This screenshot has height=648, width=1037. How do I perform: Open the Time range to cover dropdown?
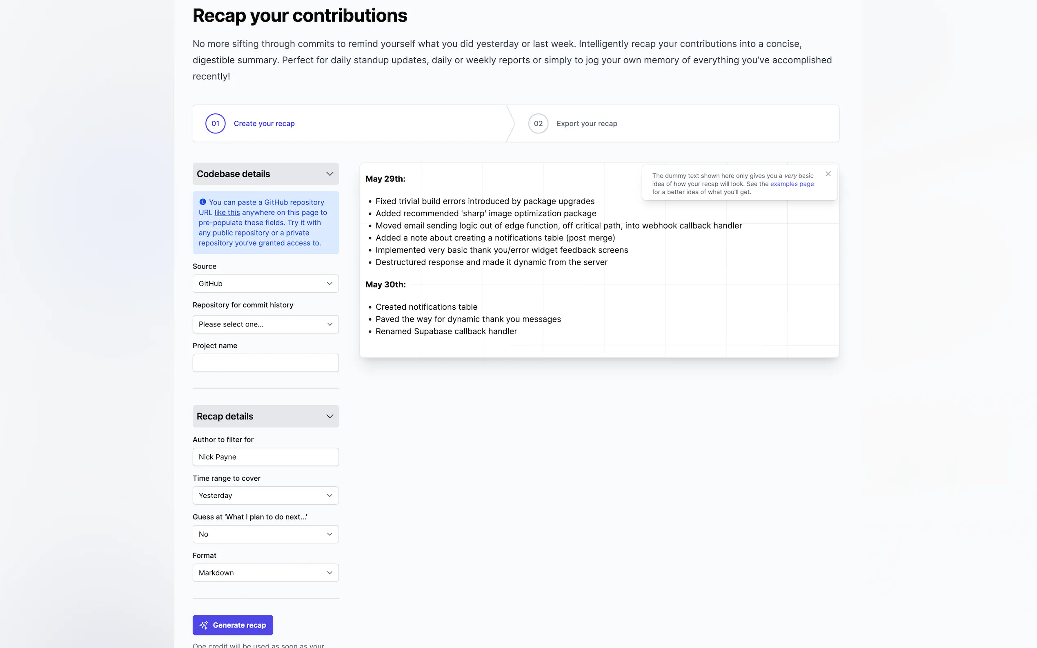[265, 495]
